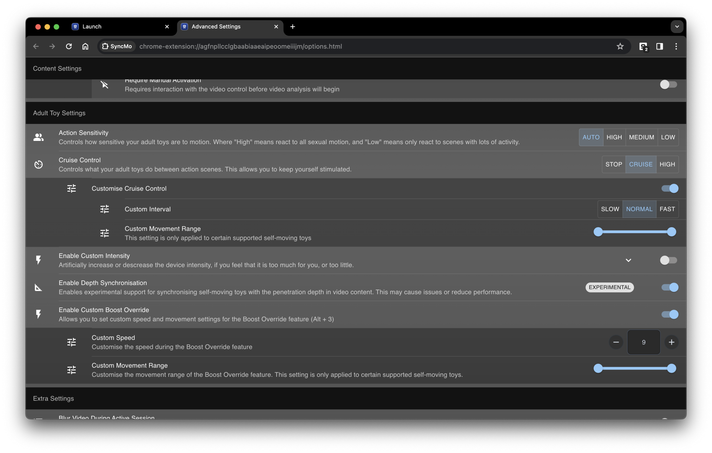
Task: Select the Advanced Settings tab
Action: pos(216,26)
